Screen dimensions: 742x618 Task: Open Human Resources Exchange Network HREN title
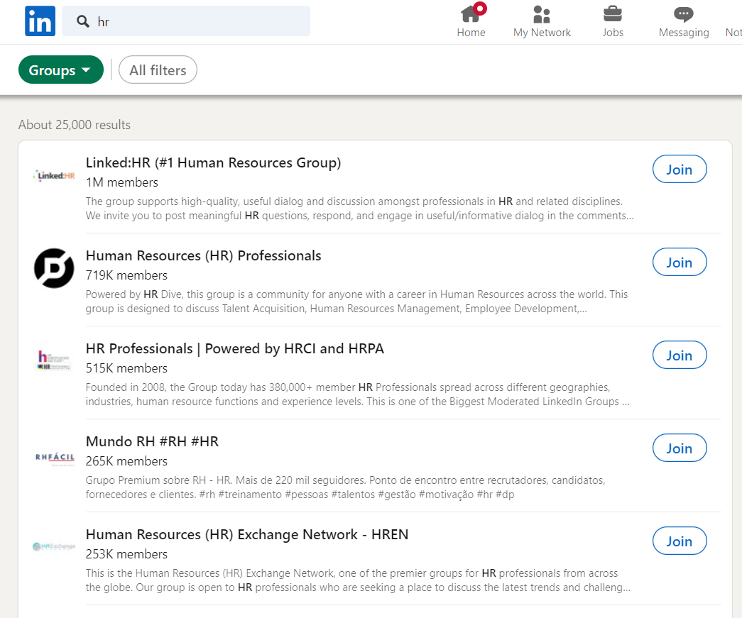pos(247,534)
